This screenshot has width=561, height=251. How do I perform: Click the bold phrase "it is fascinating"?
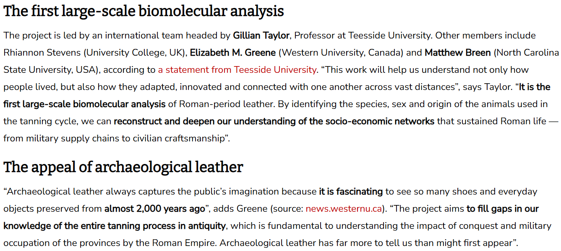pyautogui.click(x=351, y=192)
